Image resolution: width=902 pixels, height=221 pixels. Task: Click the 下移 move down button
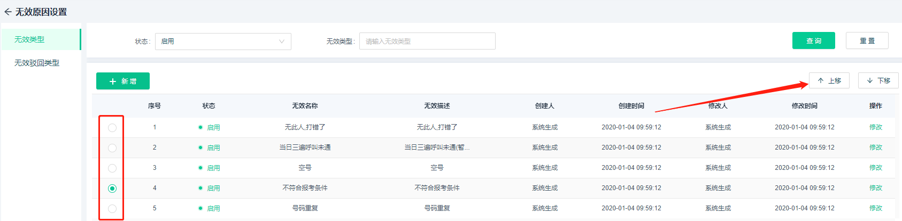tap(878, 80)
